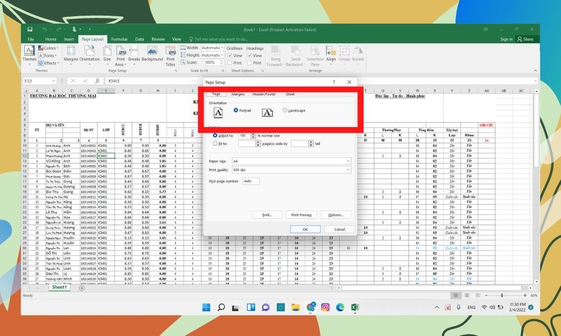Screen dimensions: 561x336
Task: Switch to the Header/Footer tab
Action: click(x=263, y=94)
